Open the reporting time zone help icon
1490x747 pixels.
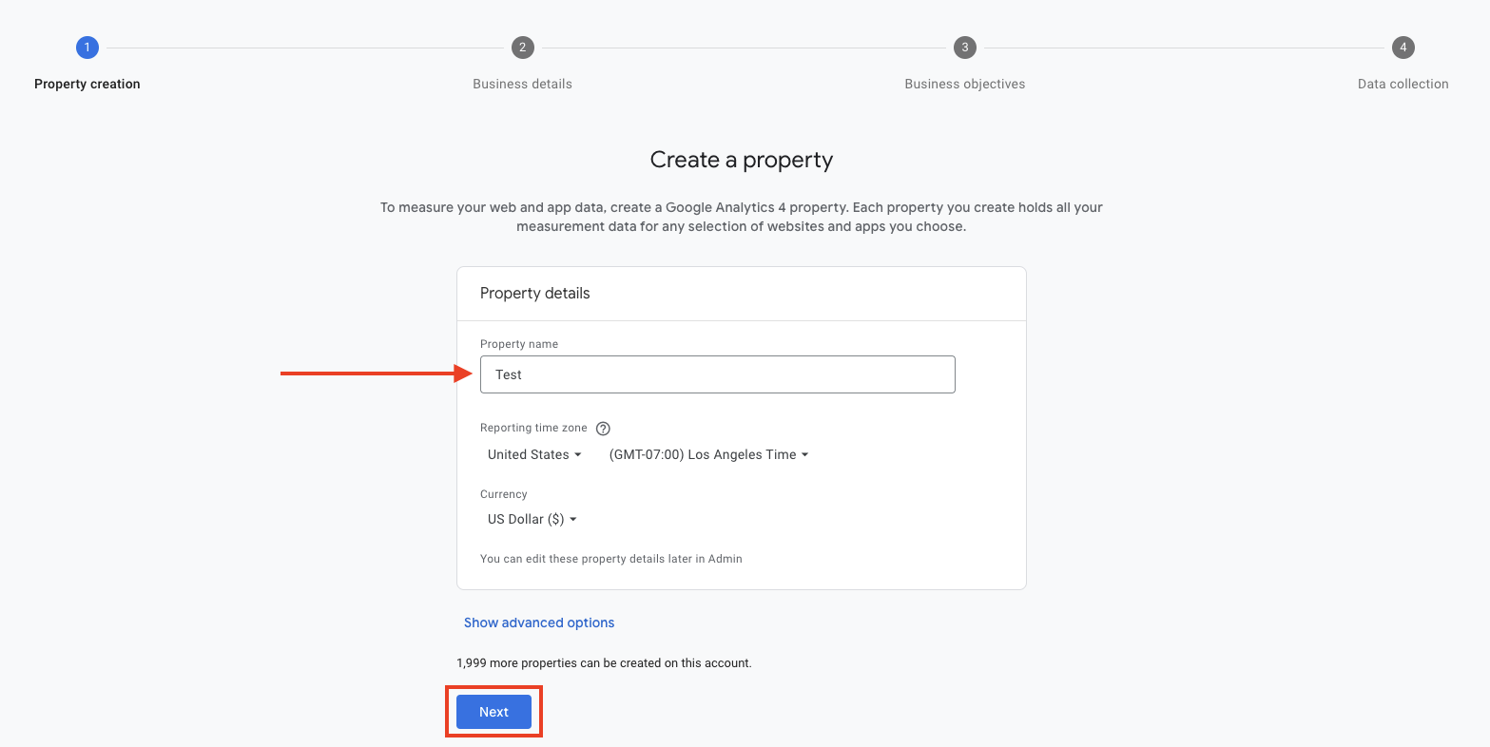tap(603, 429)
